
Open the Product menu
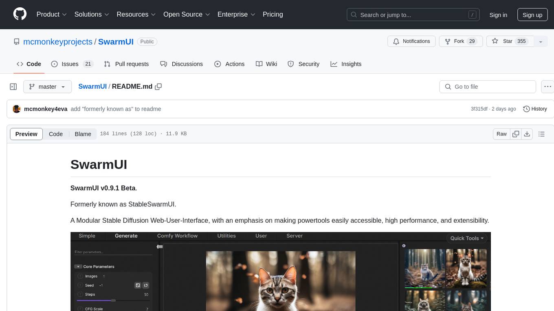(52, 14)
